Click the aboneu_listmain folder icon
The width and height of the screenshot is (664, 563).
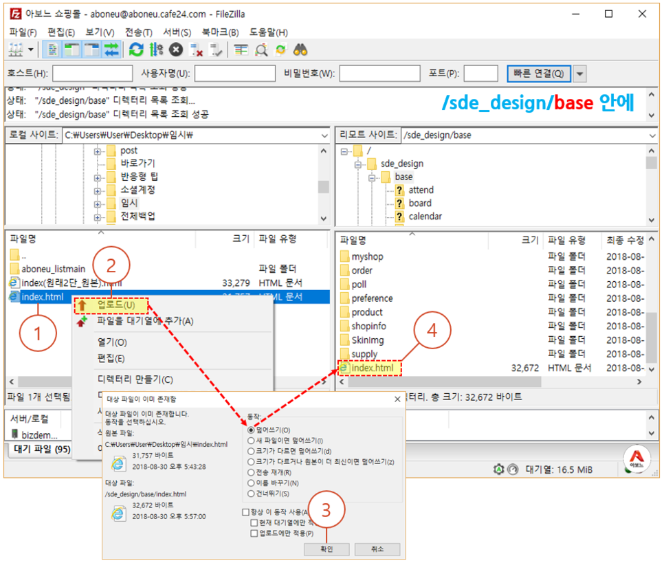(14, 269)
